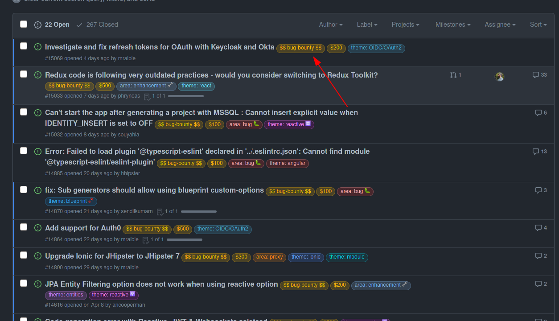The height and width of the screenshot is (321, 559).
Task: Open 'Upgrade Ionic for JHipster to JHipster 7'
Action: 112,256
